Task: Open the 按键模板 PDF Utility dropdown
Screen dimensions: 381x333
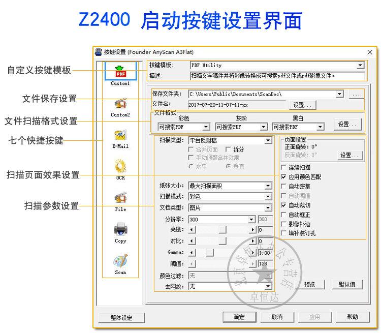Action: (360, 65)
